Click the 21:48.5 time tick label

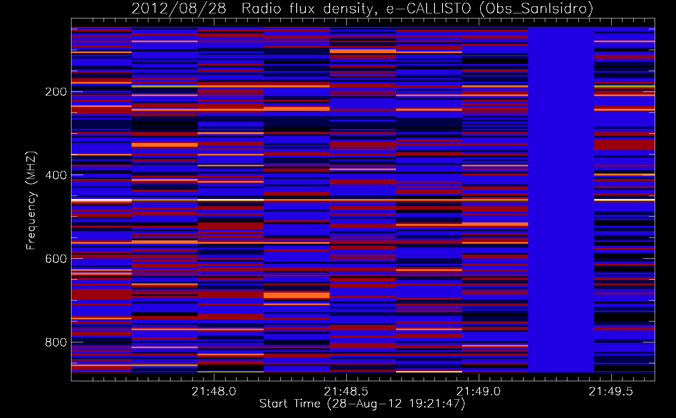pyautogui.click(x=346, y=391)
